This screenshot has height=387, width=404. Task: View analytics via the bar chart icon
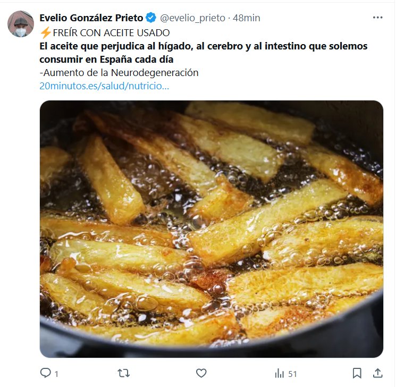click(x=280, y=373)
